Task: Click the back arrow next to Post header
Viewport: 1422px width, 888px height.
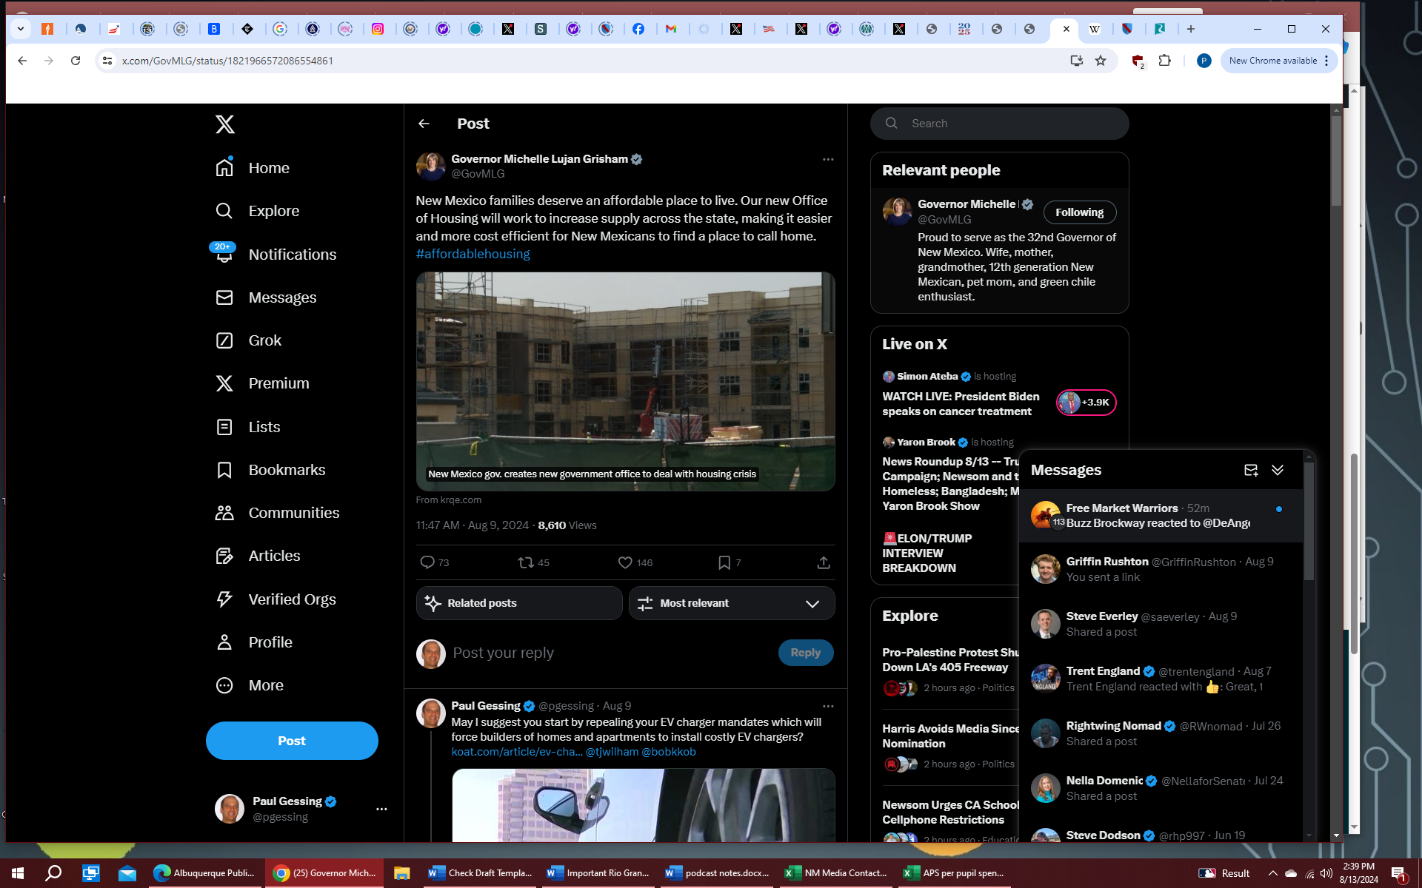Action: tap(424, 124)
